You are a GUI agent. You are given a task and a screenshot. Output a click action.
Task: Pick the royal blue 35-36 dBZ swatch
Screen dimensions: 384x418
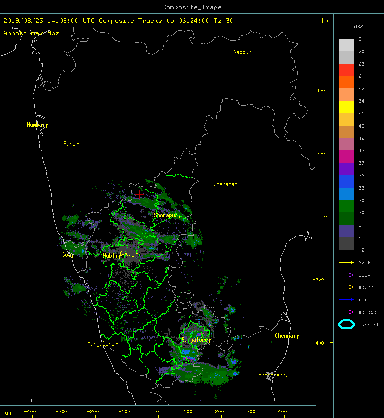(346, 181)
